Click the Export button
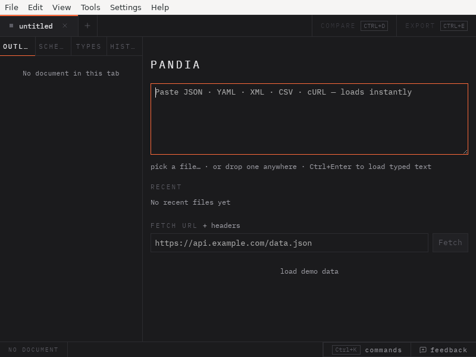The height and width of the screenshot is (357, 476). coord(436,26)
